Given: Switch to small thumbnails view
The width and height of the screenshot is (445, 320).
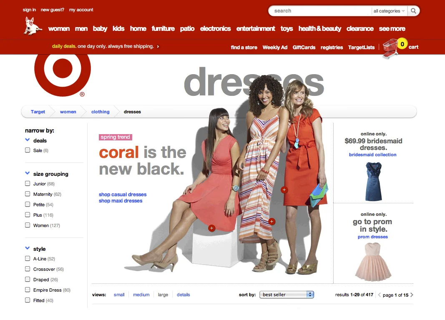Looking at the screenshot, I should pyautogui.click(x=119, y=295).
